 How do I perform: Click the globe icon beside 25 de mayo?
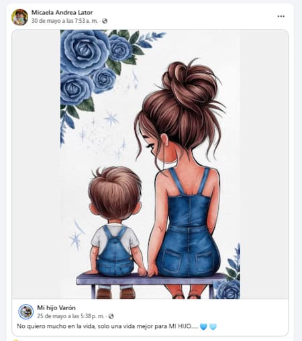point(111,316)
